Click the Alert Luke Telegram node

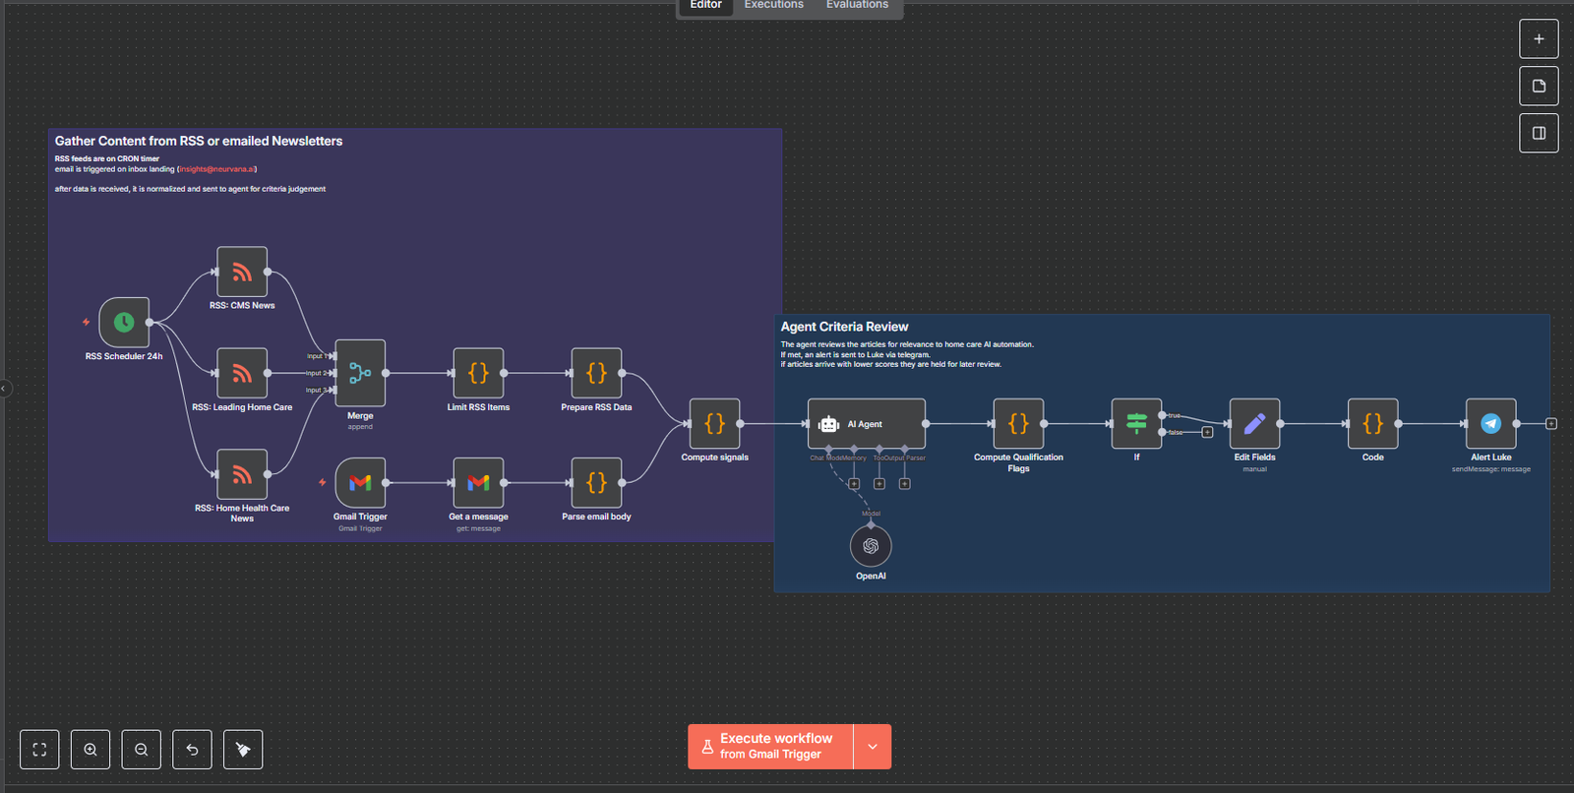tap(1490, 424)
